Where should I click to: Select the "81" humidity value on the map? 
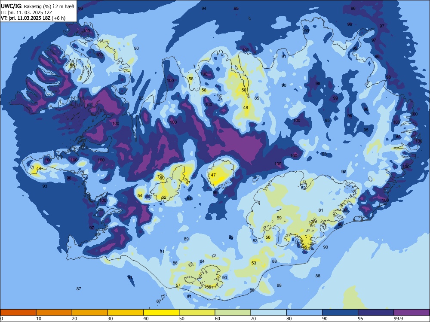[x=321, y=210]
